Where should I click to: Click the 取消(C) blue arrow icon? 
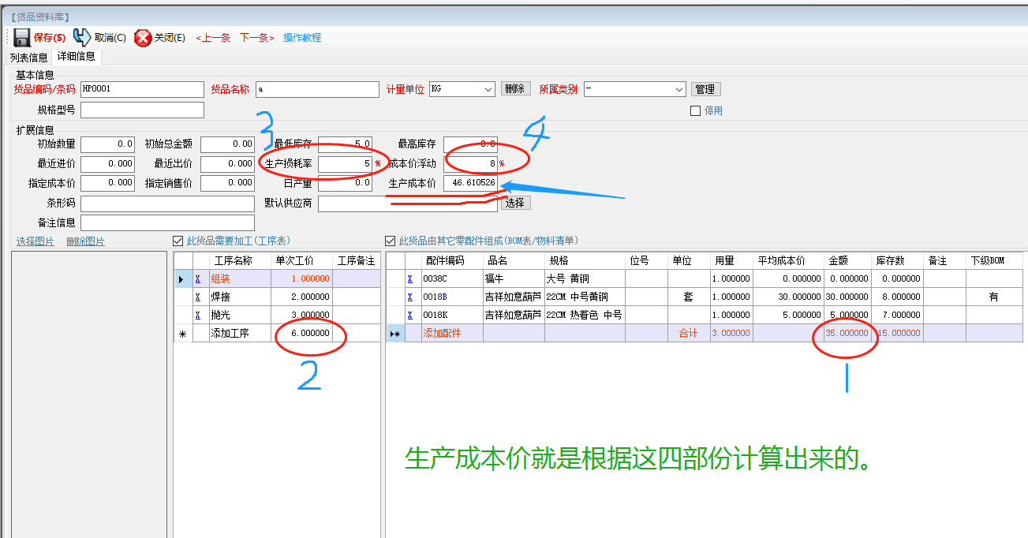click(x=80, y=36)
